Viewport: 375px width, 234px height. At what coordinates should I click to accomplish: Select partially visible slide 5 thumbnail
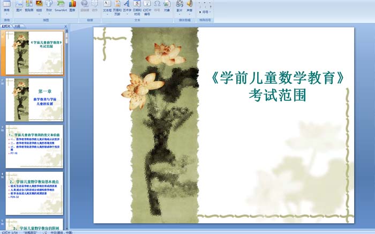(34, 224)
